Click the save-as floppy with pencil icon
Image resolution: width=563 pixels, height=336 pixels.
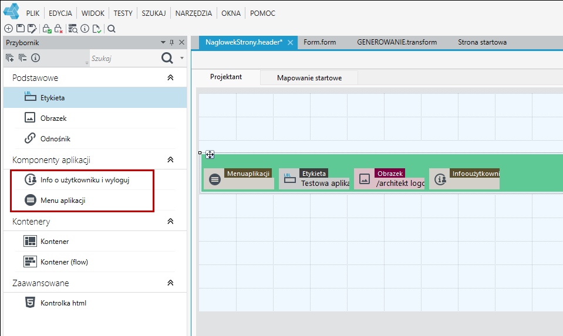click(x=32, y=29)
